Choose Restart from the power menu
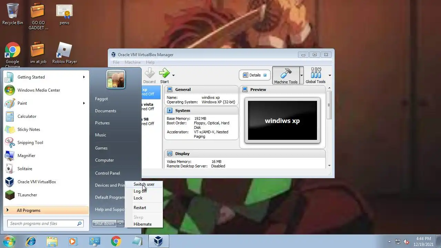Screen dimensions: 441x248 tap(144, 208)
